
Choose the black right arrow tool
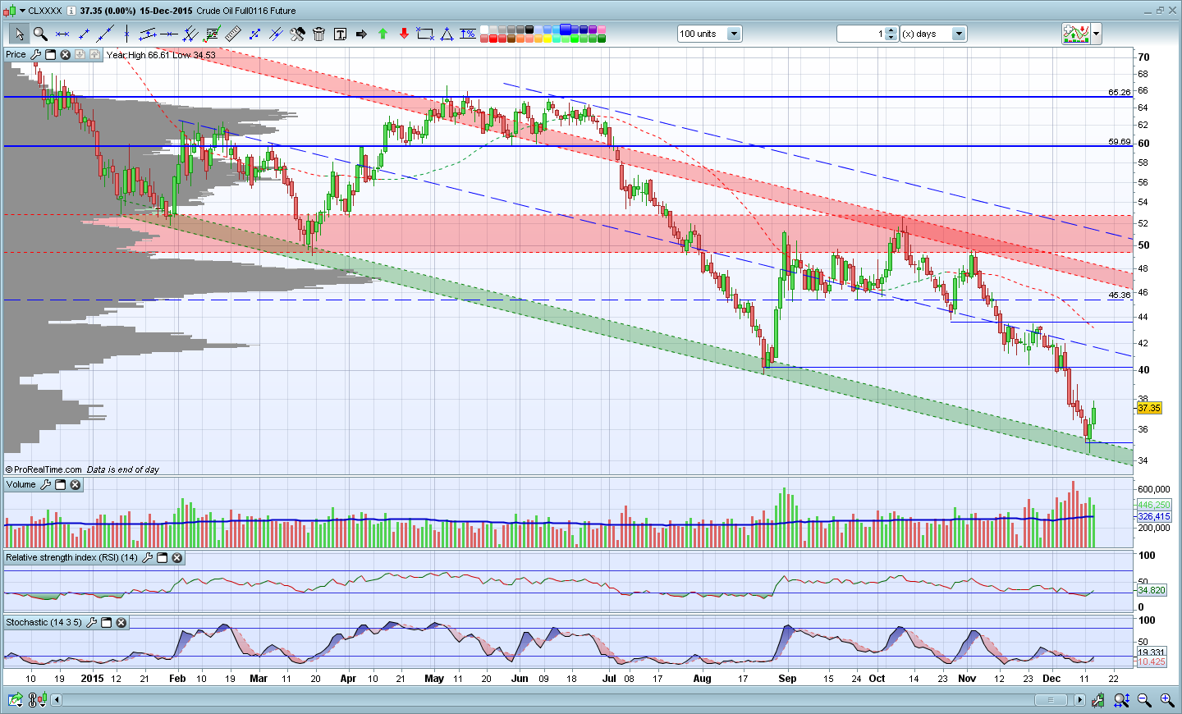tap(361, 34)
